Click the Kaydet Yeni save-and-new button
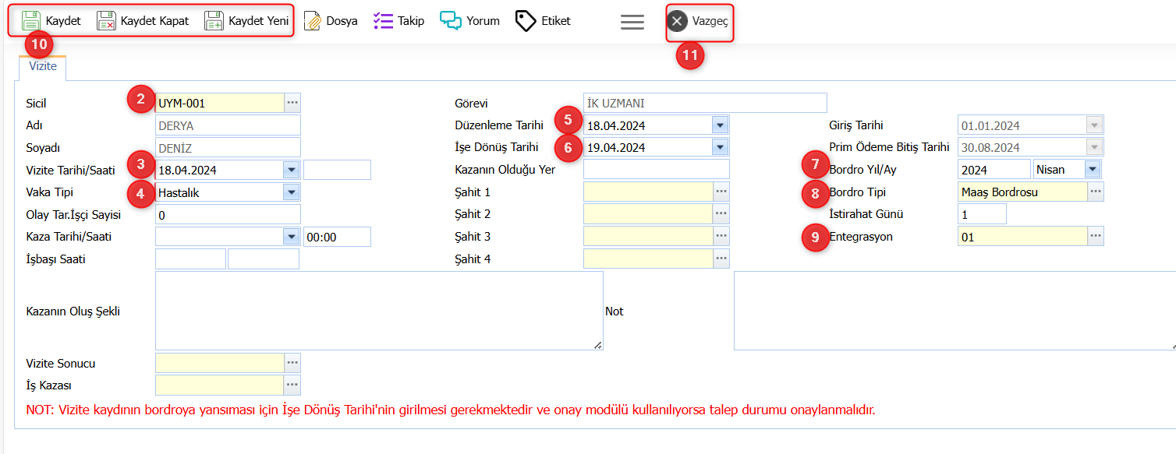Image resolution: width=1176 pixels, height=454 pixels. (246, 21)
